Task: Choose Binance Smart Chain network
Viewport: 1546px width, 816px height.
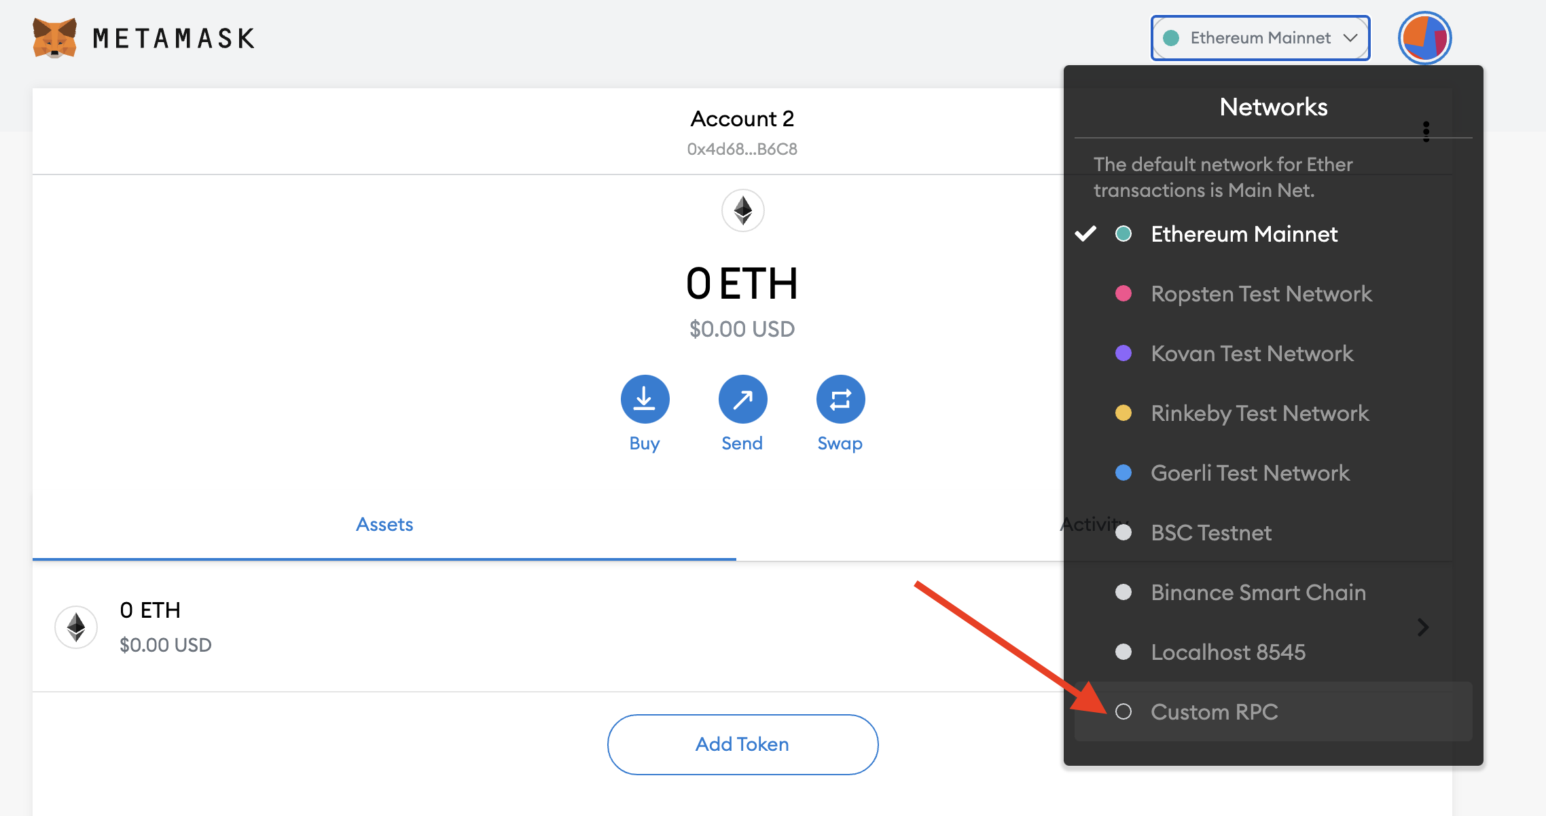Action: point(1258,593)
